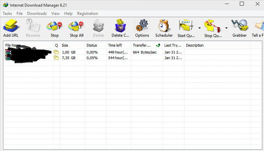Sort by the Last Try column header
The width and height of the screenshot is (264, 151).
click(174, 45)
